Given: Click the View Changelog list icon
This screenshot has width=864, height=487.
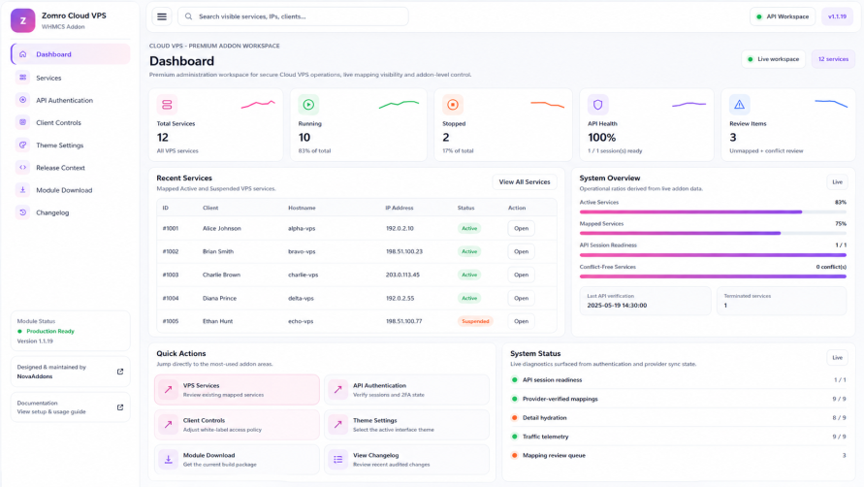Looking at the screenshot, I should click(x=337, y=459).
